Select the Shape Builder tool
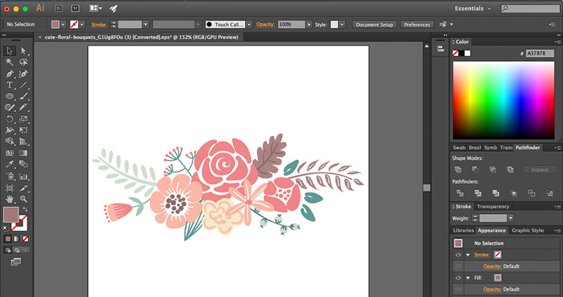 click(10, 141)
